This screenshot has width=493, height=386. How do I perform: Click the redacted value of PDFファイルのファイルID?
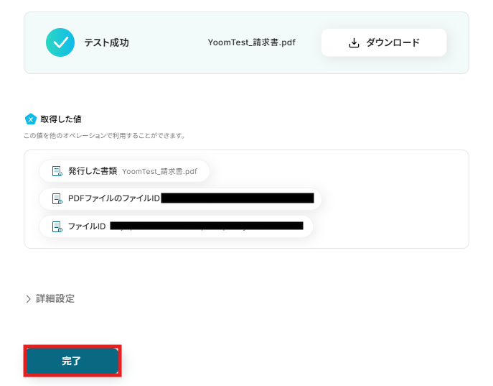(x=238, y=198)
